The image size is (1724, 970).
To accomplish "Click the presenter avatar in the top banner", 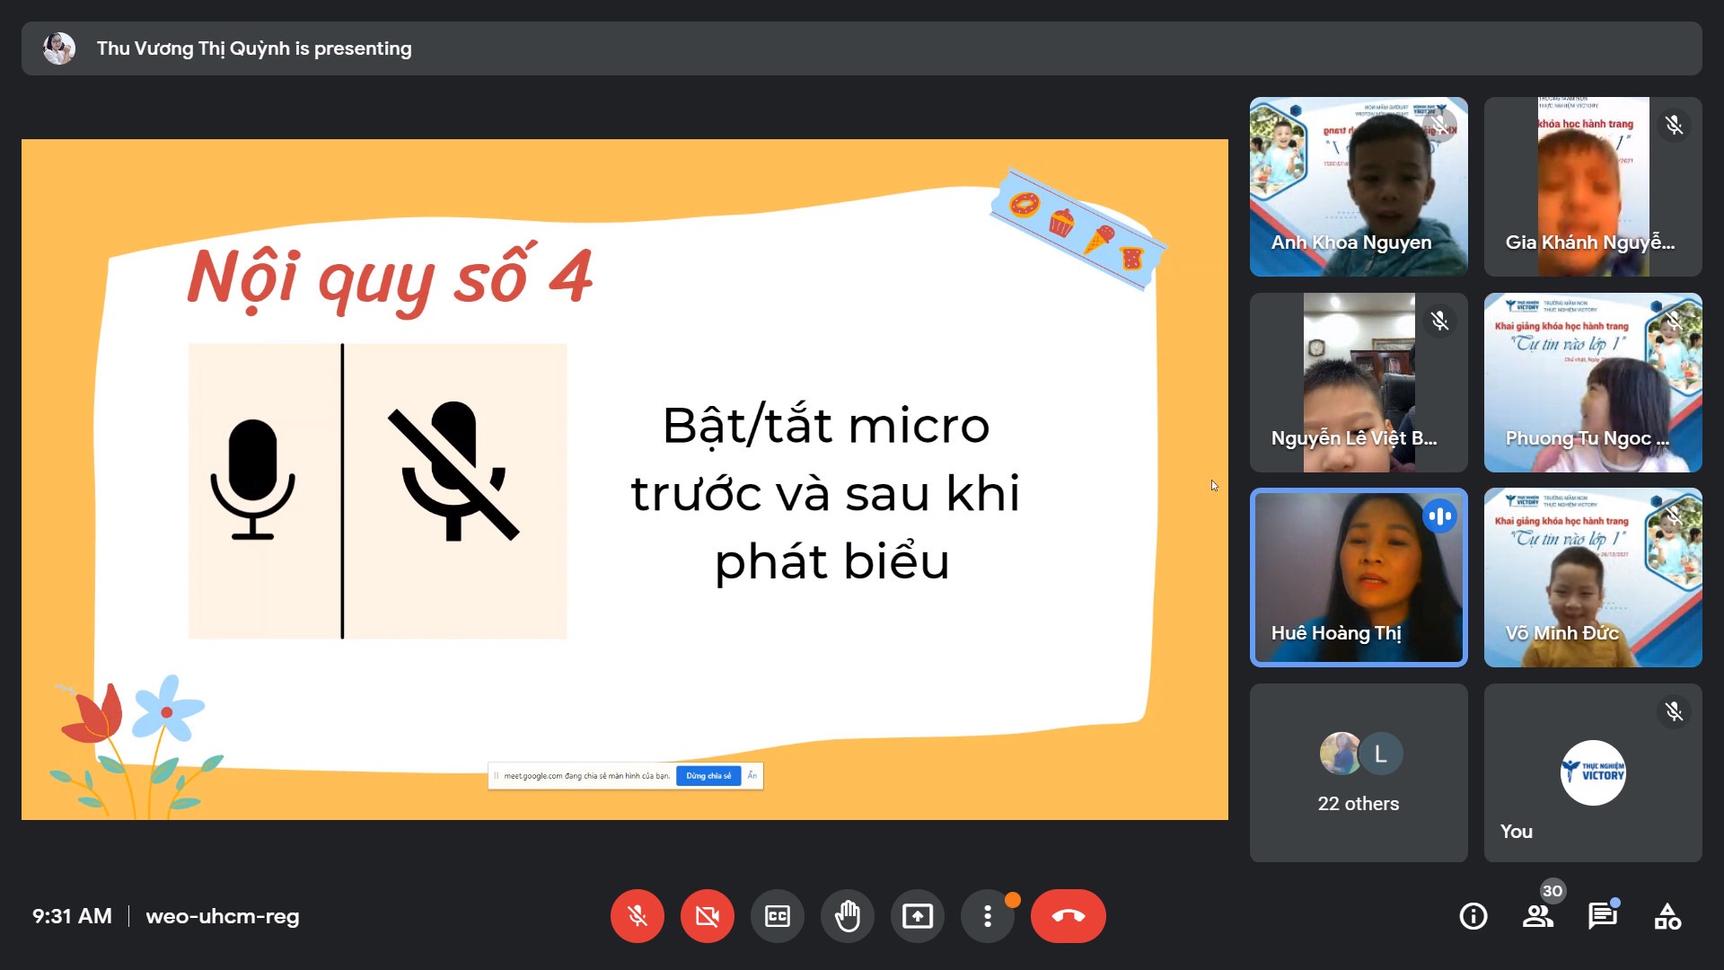I will click(x=59, y=48).
